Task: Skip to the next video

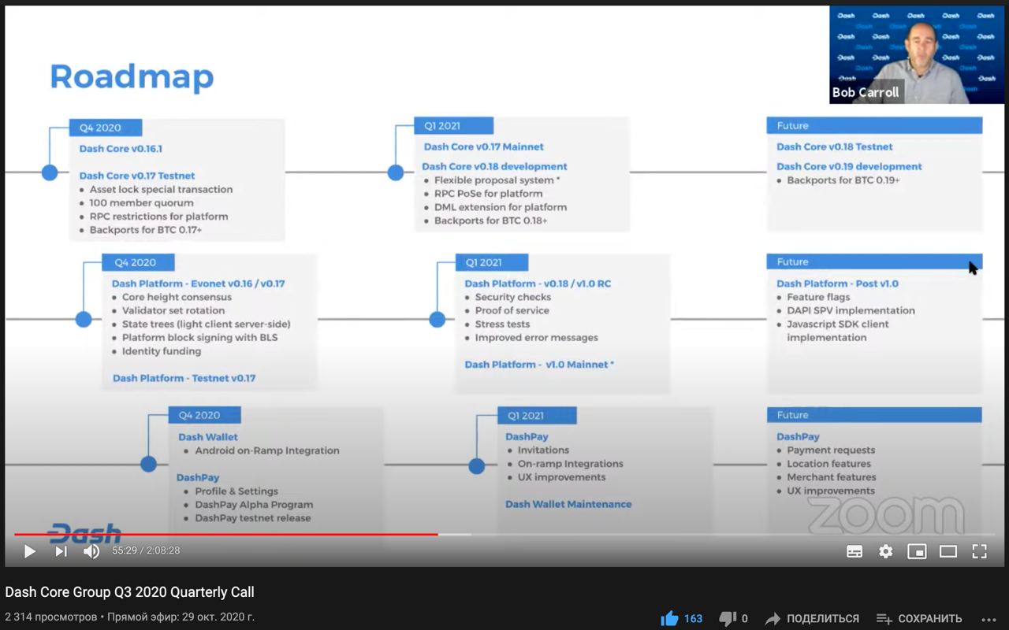Action: coord(61,551)
